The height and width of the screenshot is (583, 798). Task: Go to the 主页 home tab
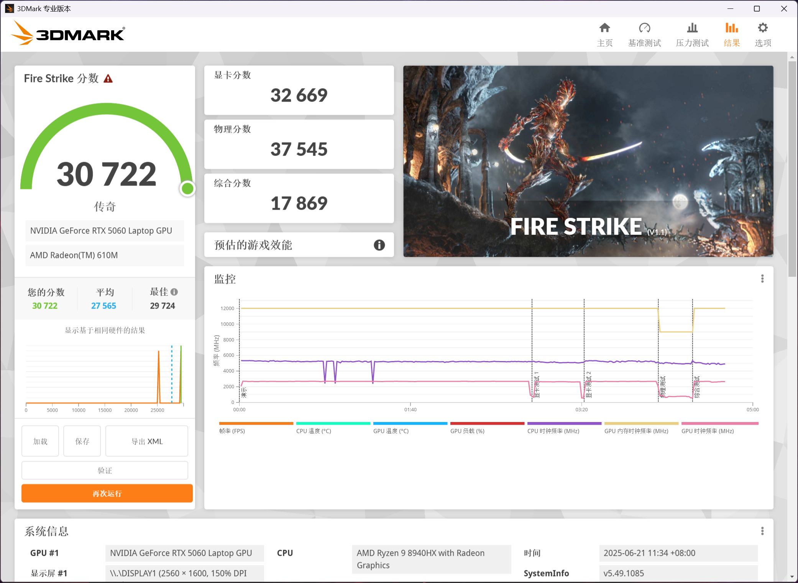pos(605,34)
